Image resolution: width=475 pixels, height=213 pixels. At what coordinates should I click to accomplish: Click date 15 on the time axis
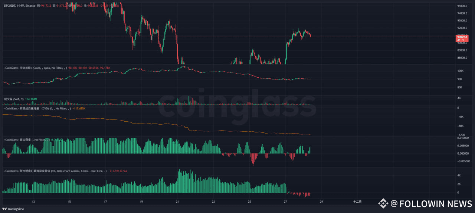[x=69, y=202]
